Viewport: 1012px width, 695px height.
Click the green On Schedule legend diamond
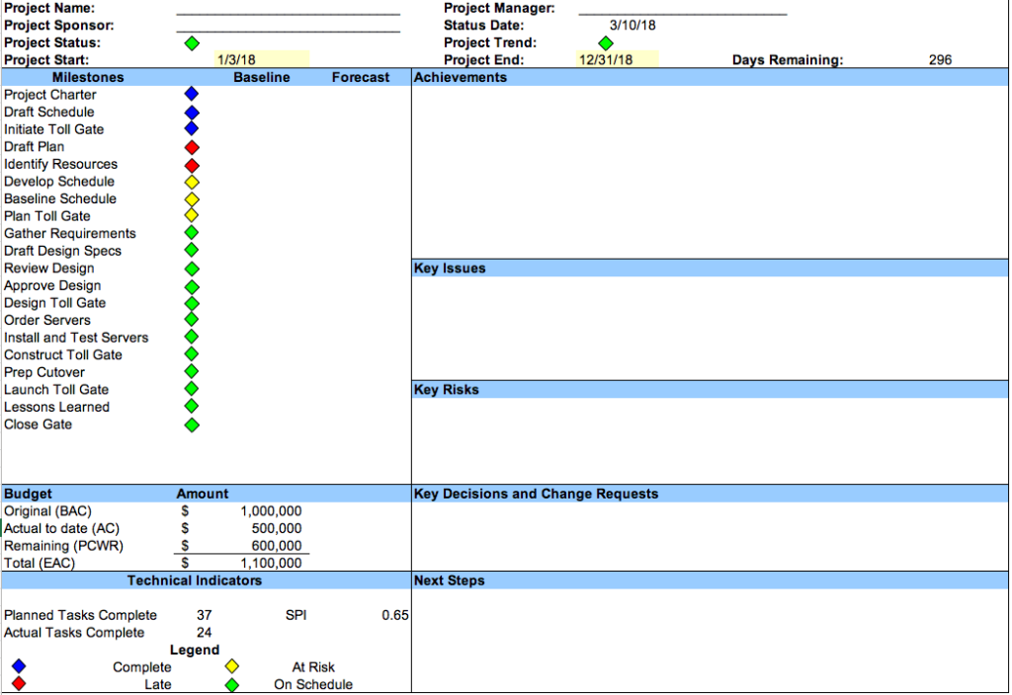[x=232, y=683]
